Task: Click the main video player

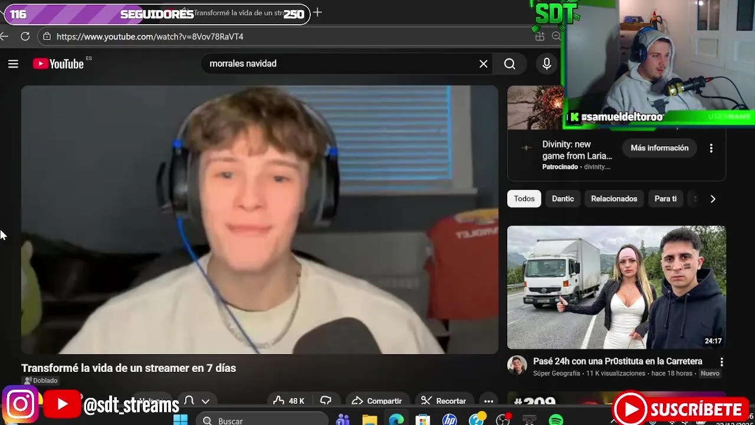Action: pyautogui.click(x=260, y=220)
